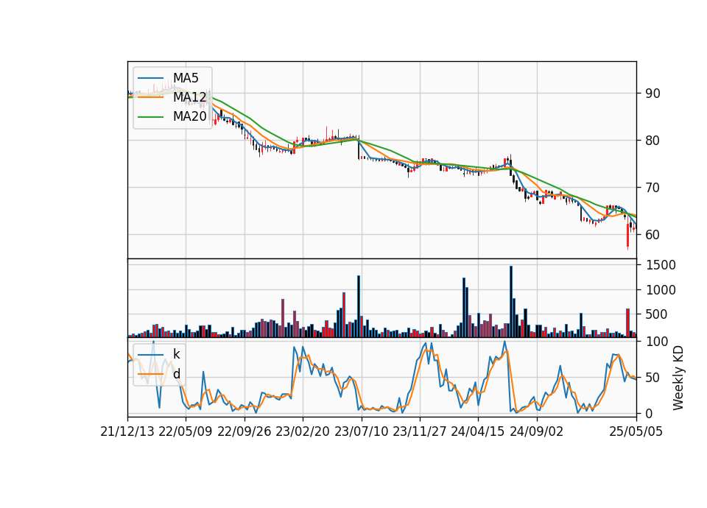The image size is (707, 508).
Task: Click the 50 KD axis label
Action: [653, 377]
